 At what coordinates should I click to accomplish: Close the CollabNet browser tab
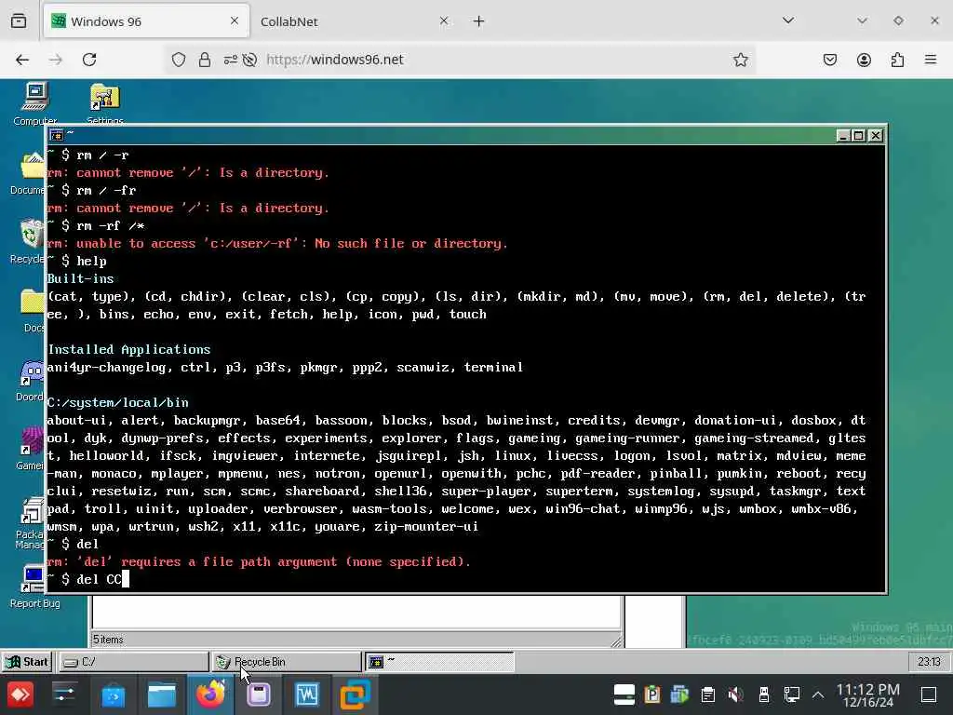[x=444, y=21]
